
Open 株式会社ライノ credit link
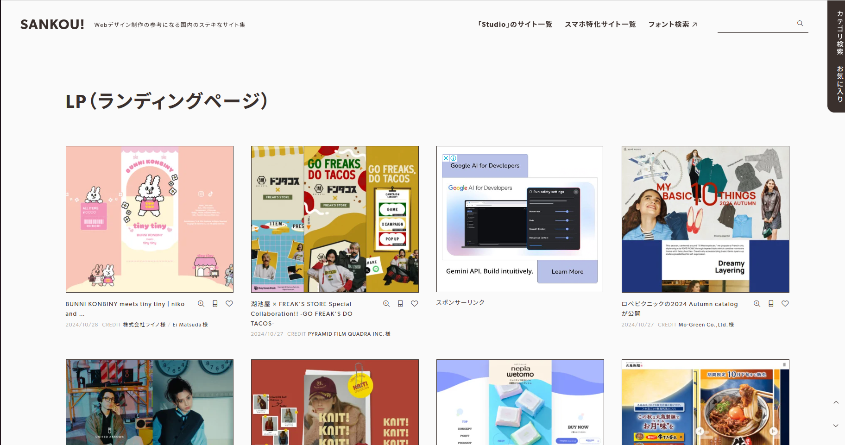coord(144,325)
